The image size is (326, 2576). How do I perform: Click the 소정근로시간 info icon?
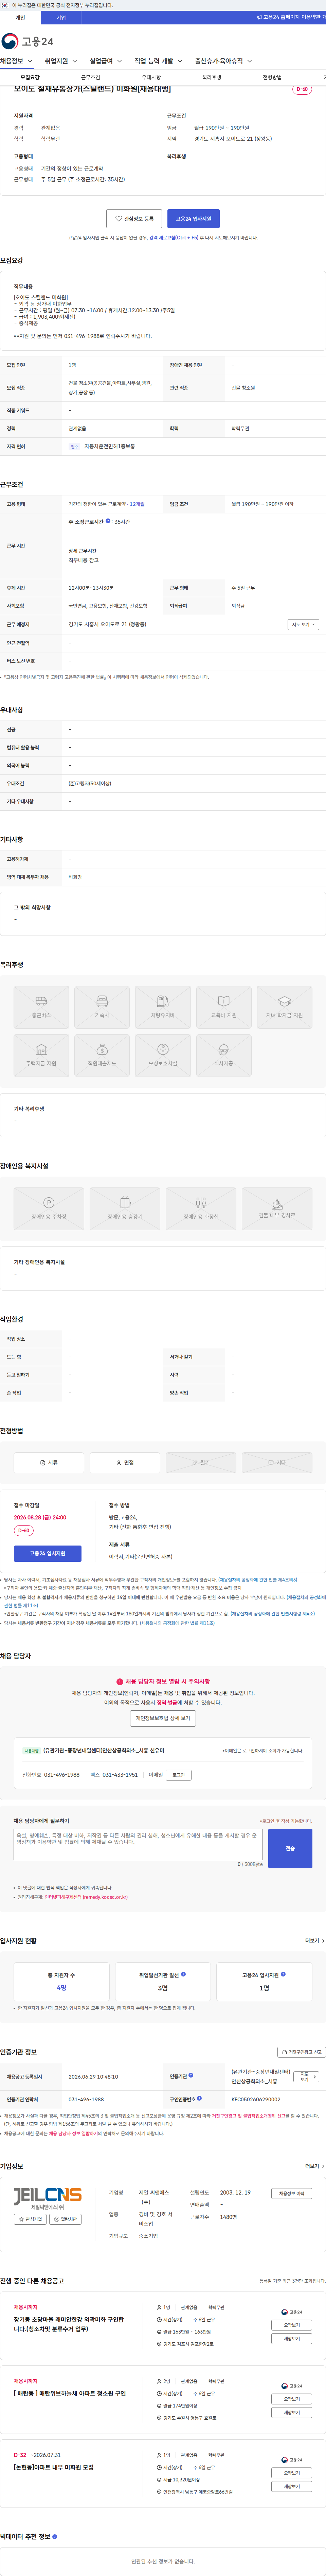108,521
